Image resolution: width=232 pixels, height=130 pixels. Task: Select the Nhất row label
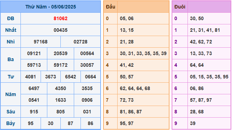point(11,30)
